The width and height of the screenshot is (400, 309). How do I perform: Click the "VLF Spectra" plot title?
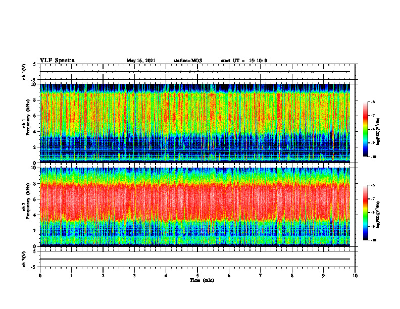(57, 60)
